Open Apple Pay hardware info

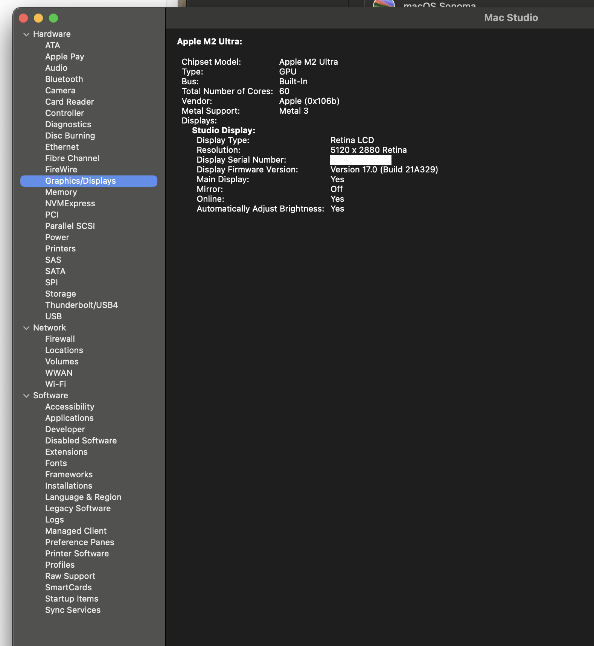click(x=65, y=56)
